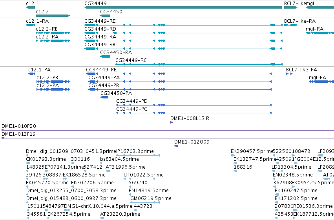This screenshot has width=334, height=220.
Task: Click EST bs83e04.5prime
Action: 119,159
